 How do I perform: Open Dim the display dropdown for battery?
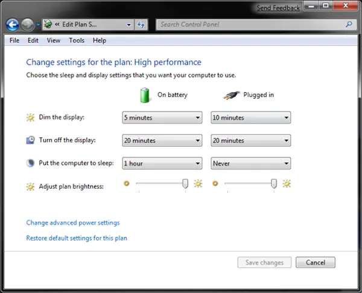click(162, 118)
